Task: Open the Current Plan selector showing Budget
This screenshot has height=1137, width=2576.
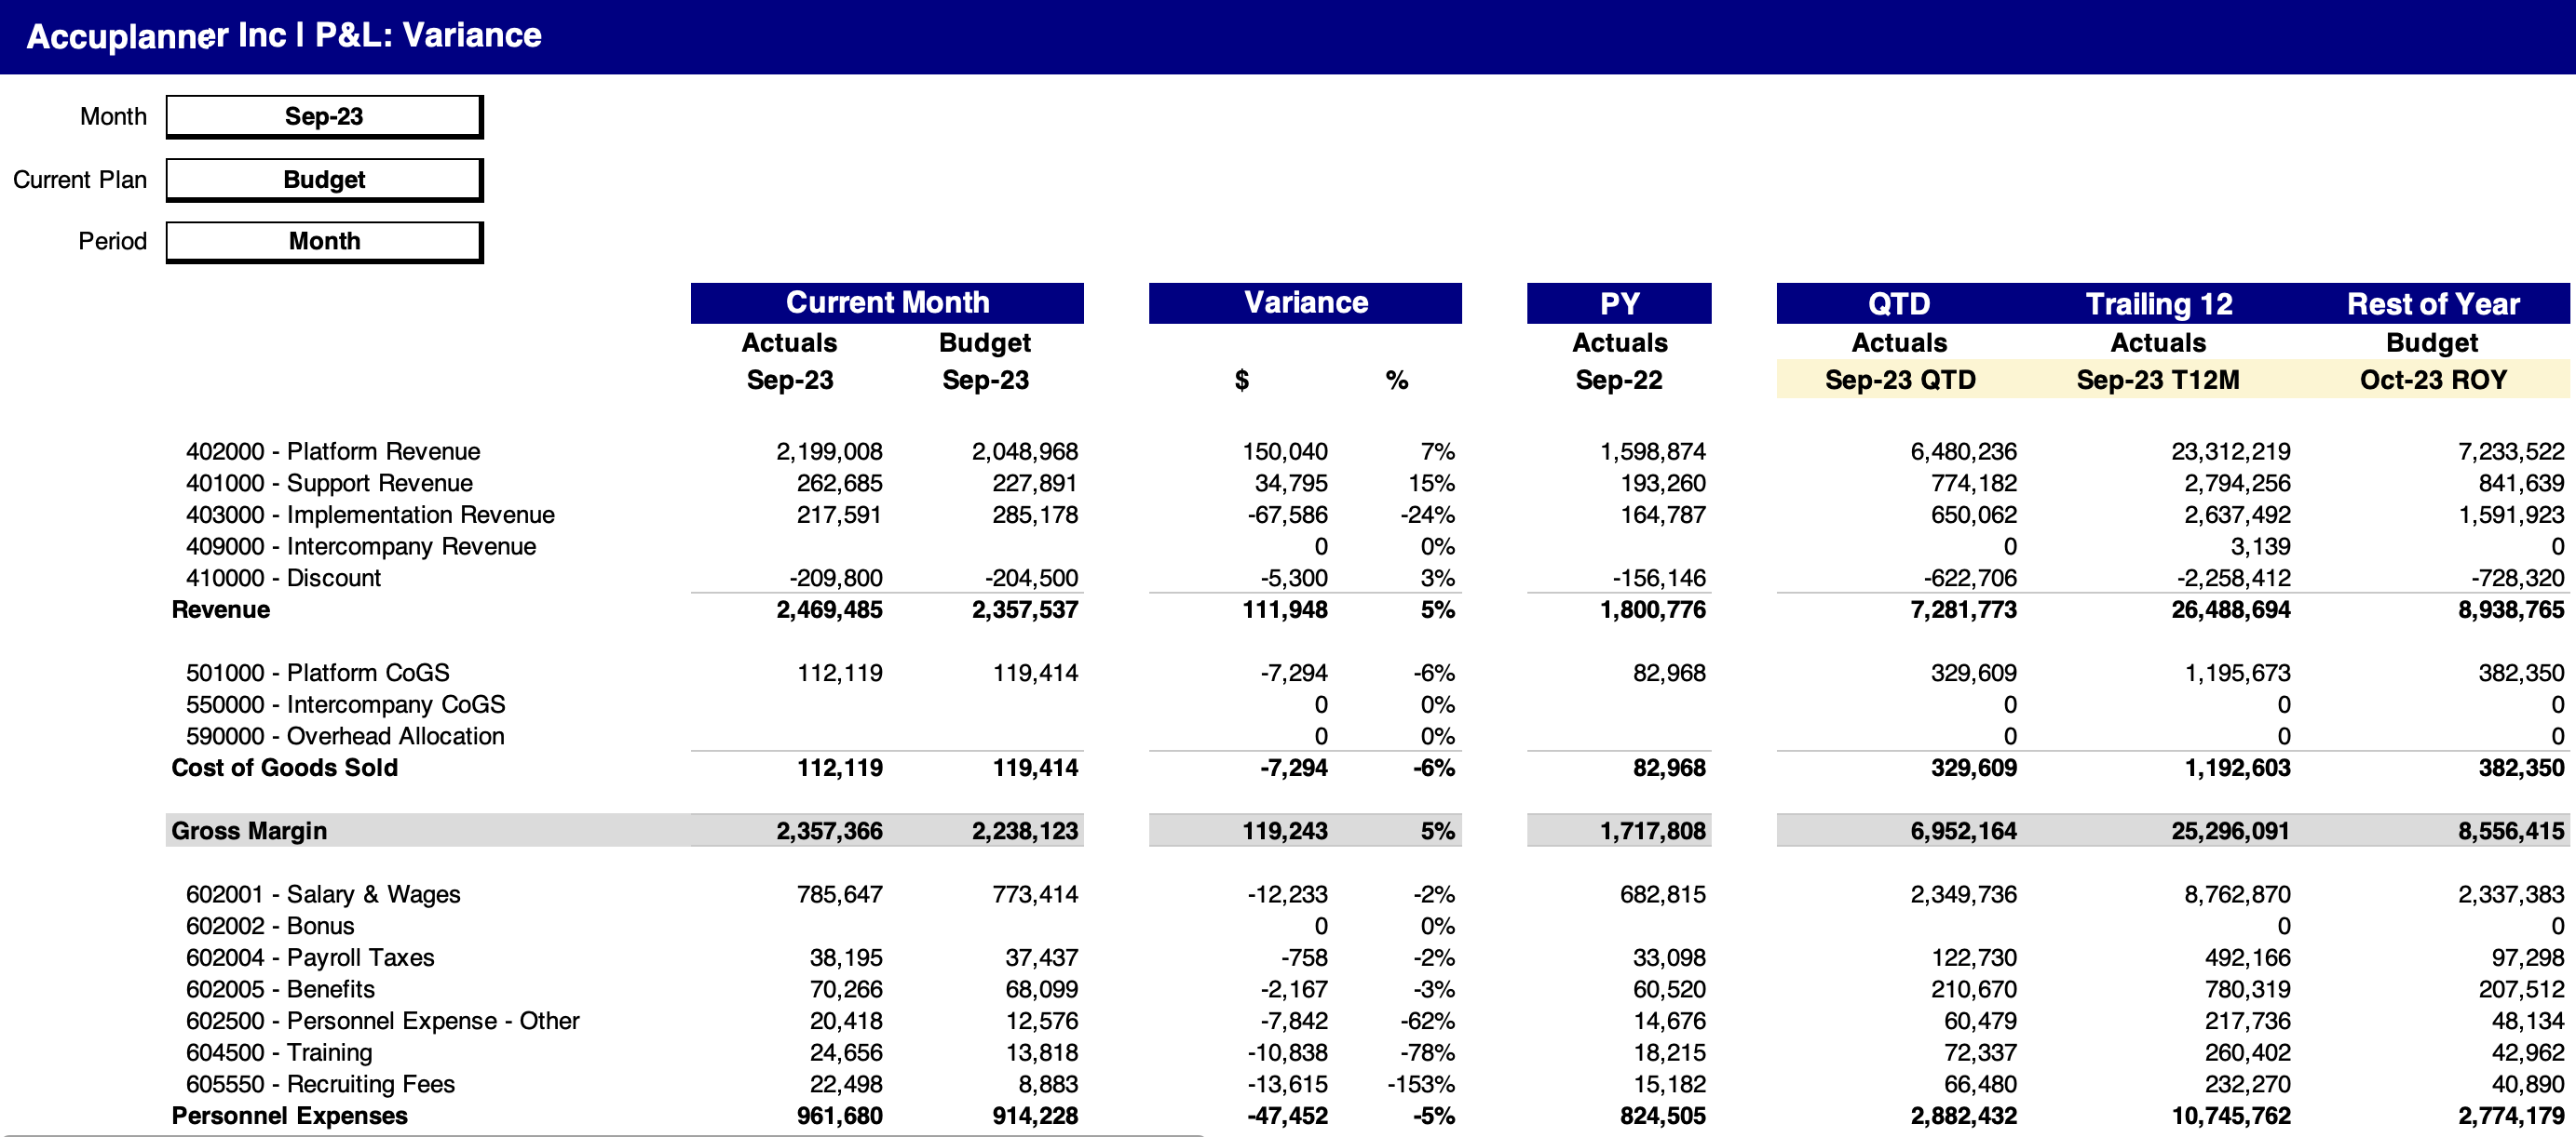Action: pyautogui.click(x=324, y=180)
